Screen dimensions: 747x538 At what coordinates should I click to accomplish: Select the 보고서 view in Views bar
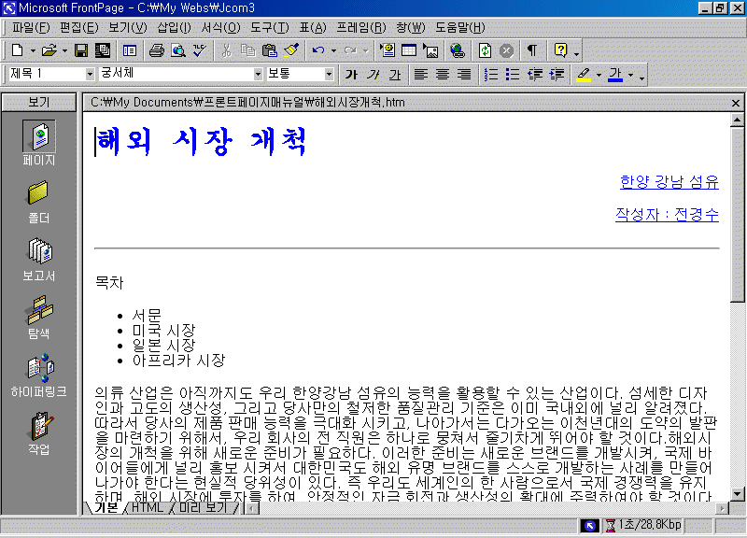point(39,260)
